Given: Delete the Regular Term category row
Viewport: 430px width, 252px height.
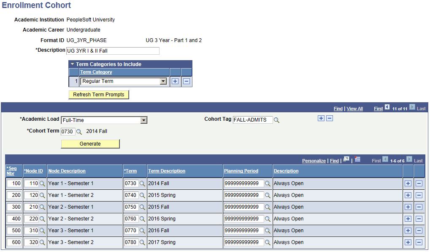Looking at the screenshot, I should [186, 81].
